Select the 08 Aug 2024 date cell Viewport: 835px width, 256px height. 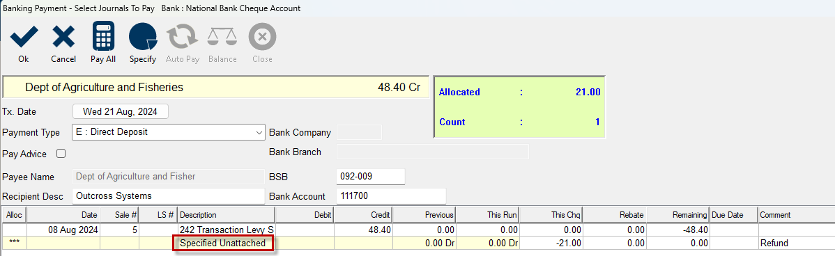[63, 230]
